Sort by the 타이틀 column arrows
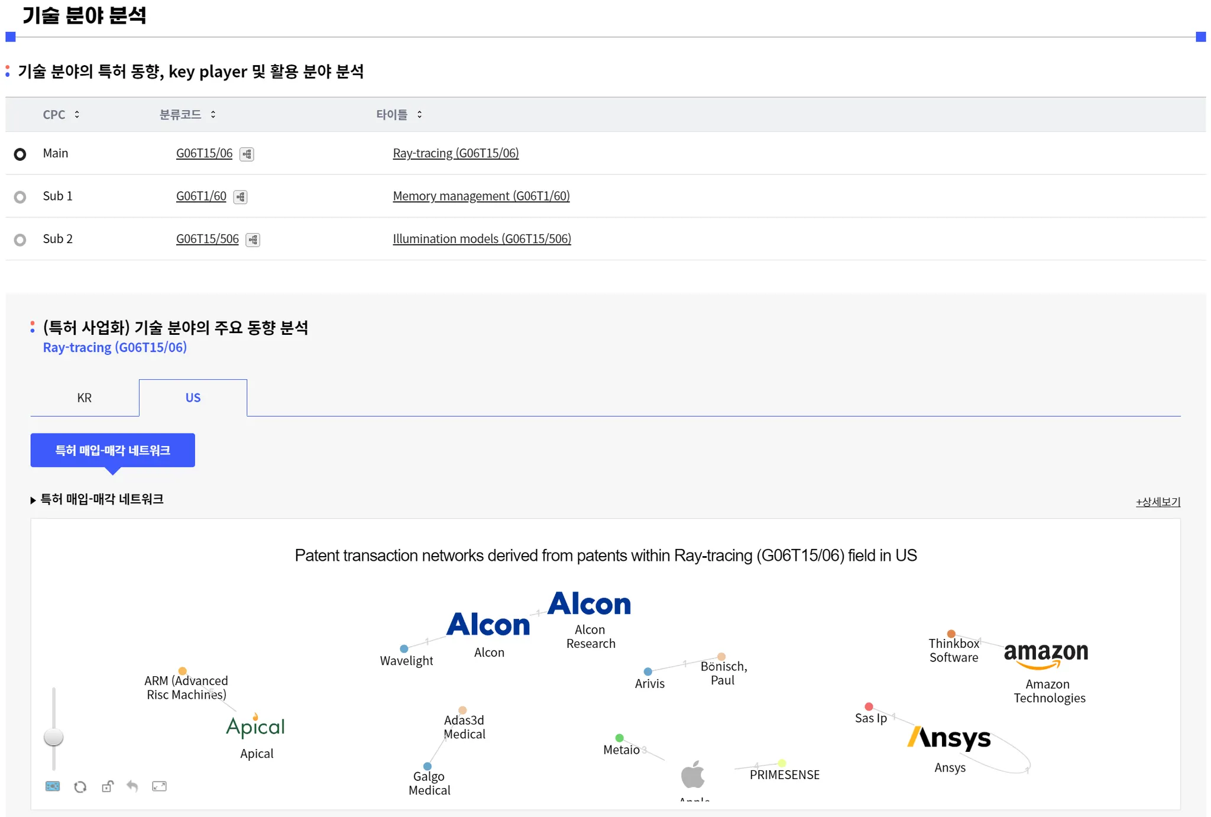 [x=419, y=115]
